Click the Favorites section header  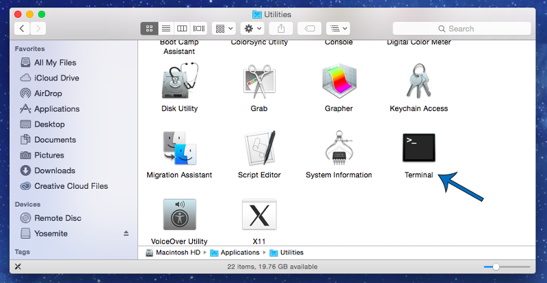[x=29, y=48]
